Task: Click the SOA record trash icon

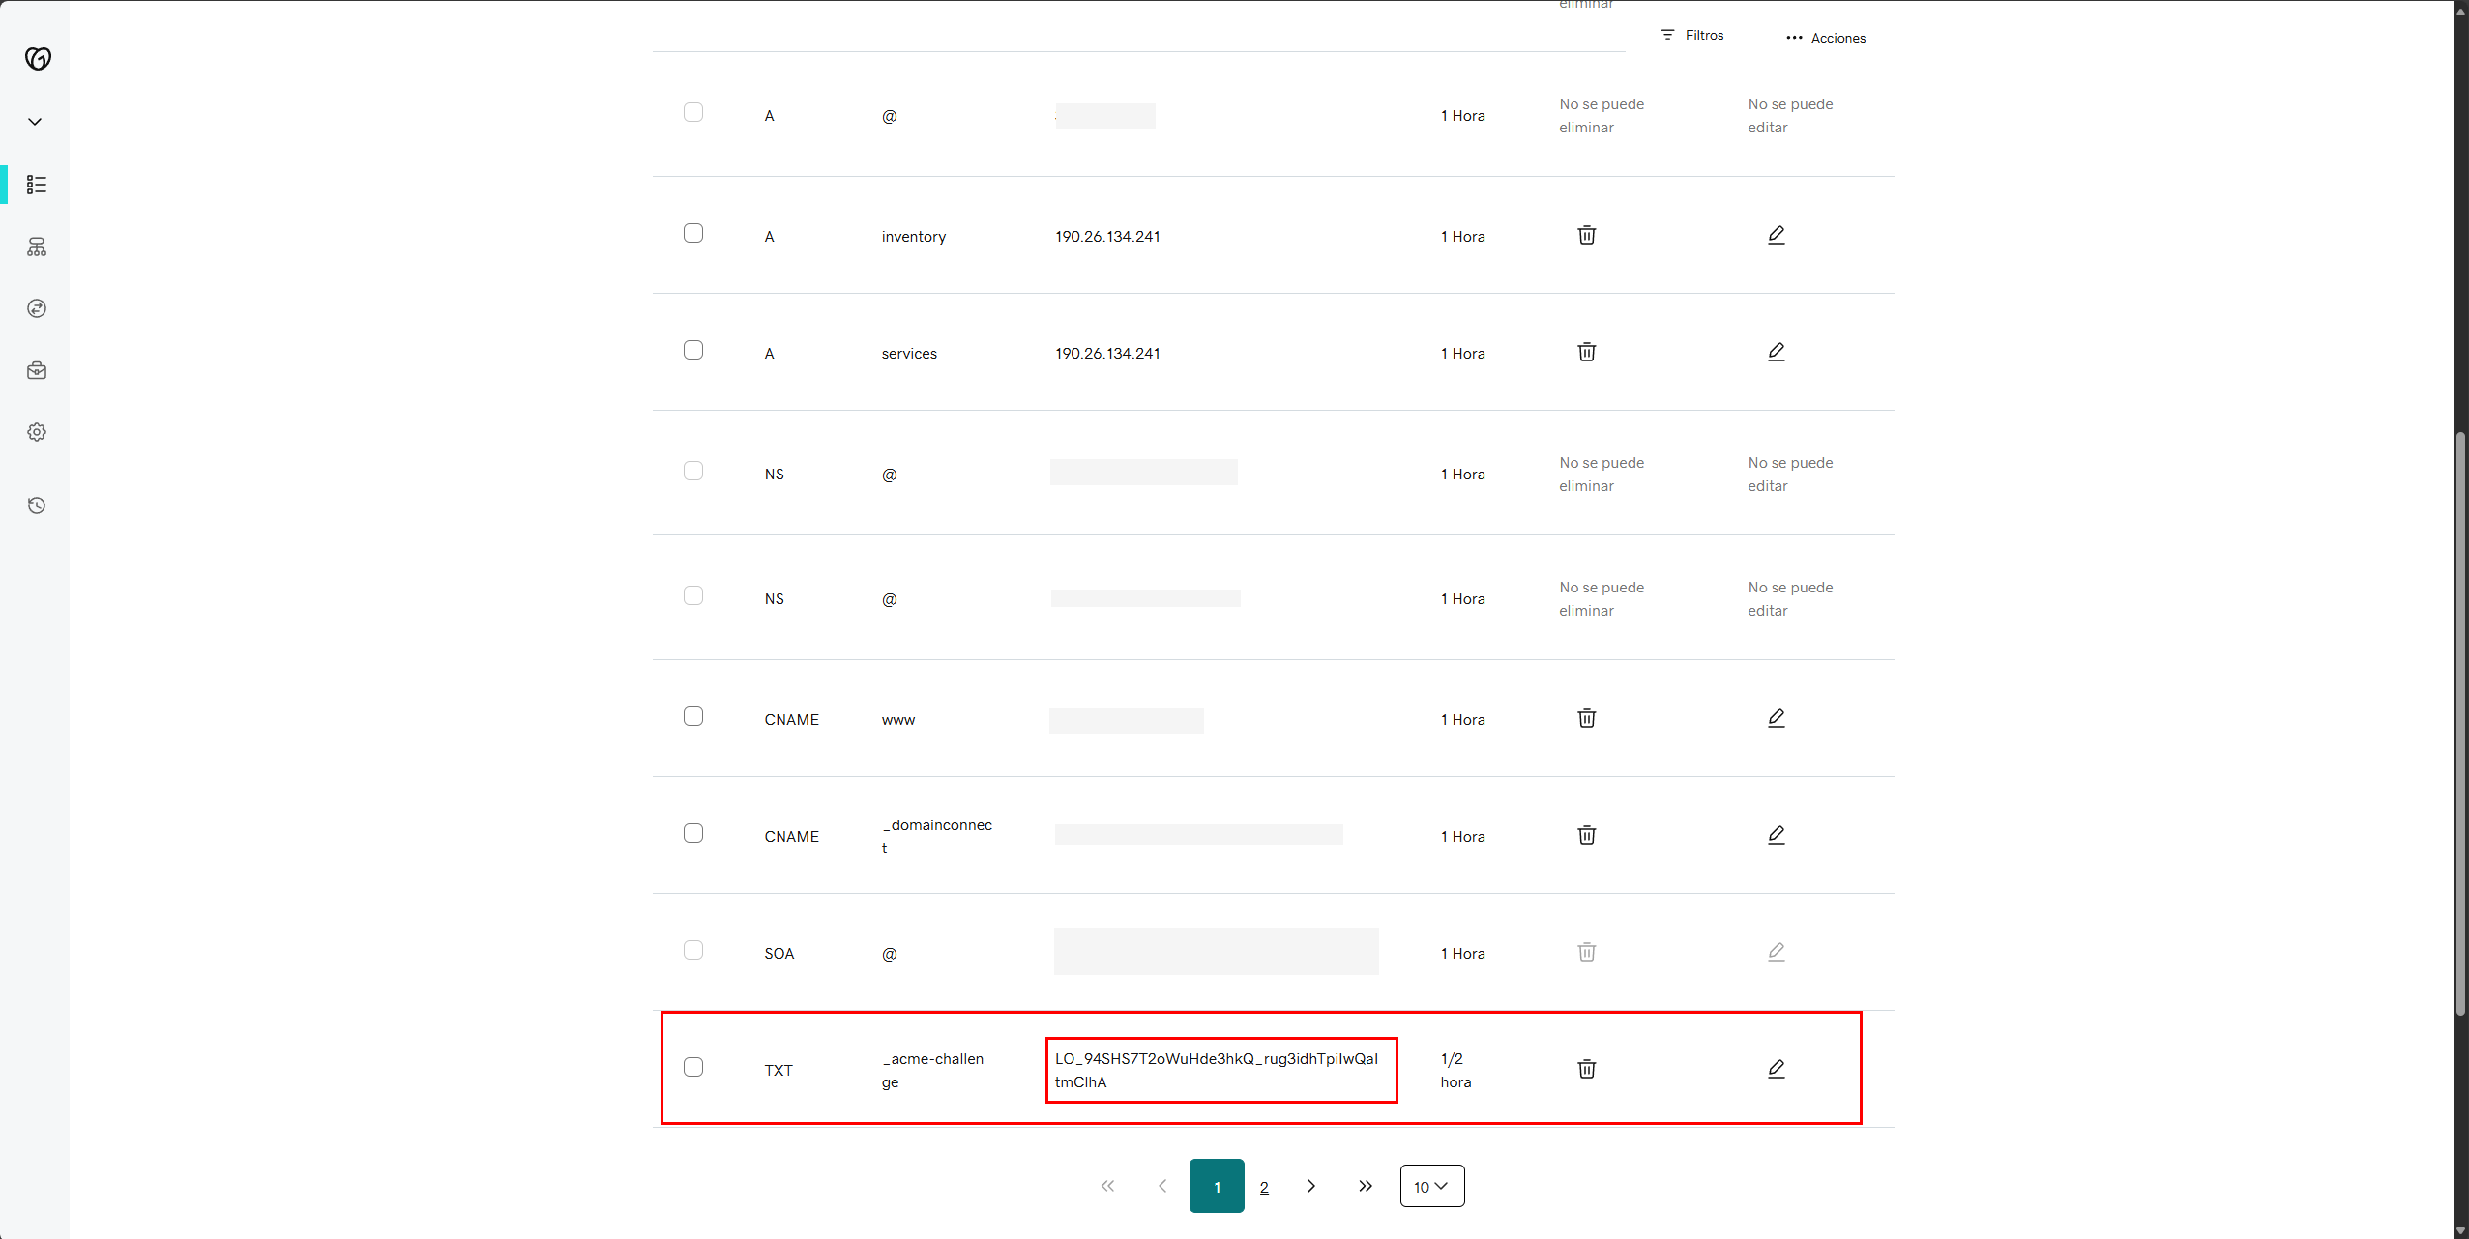Action: pyautogui.click(x=1587, y=952)
